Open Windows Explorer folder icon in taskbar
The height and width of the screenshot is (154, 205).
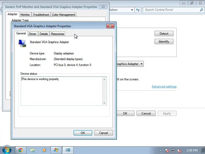33,150
